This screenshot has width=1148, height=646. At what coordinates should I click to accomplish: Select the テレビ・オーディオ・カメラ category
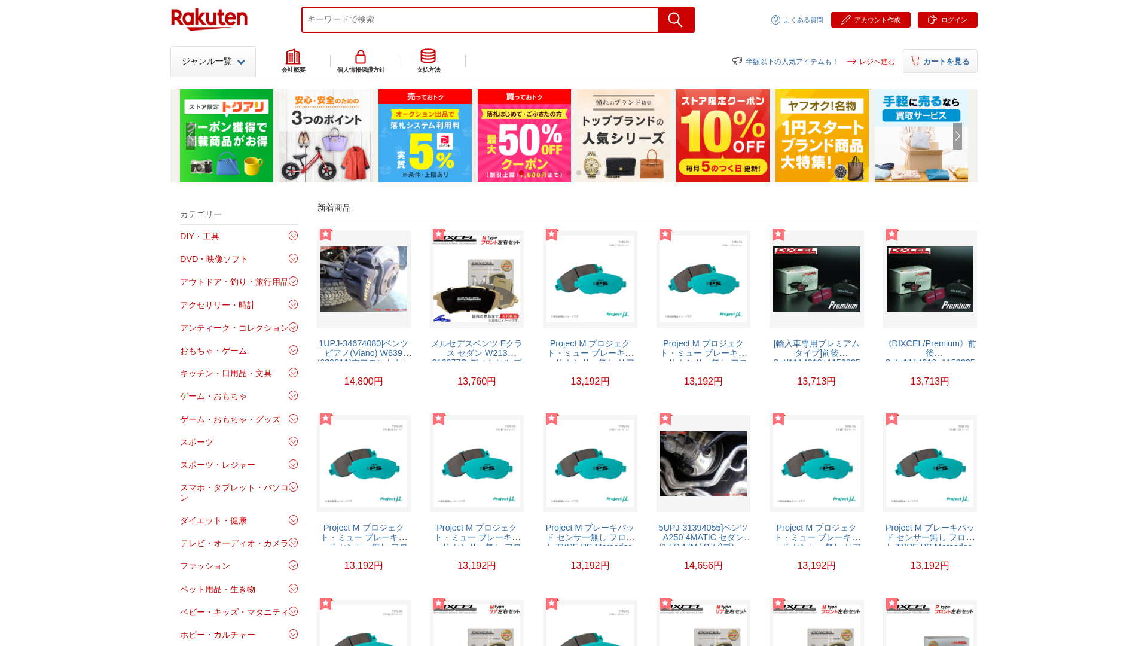pyautogui.click(x=234, y=543)
